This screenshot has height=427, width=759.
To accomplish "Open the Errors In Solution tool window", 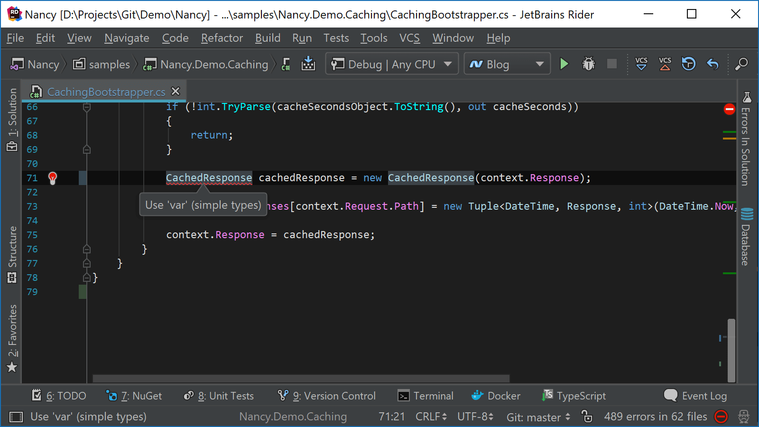I will click(x=747, y=139).
